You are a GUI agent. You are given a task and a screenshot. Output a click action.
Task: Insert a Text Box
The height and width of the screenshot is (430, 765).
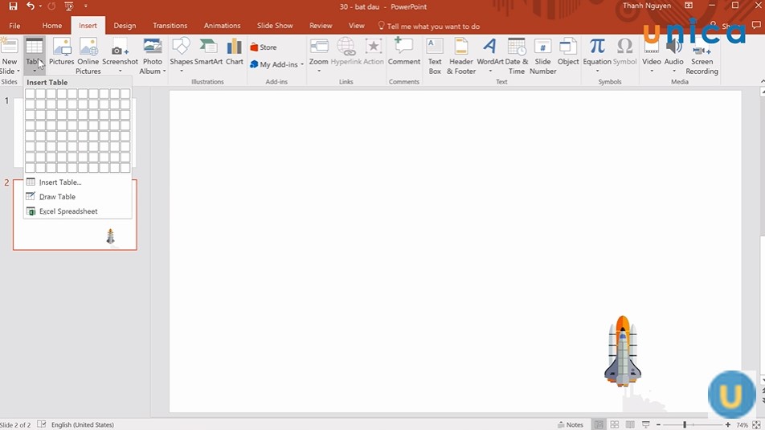coord(435,55)
